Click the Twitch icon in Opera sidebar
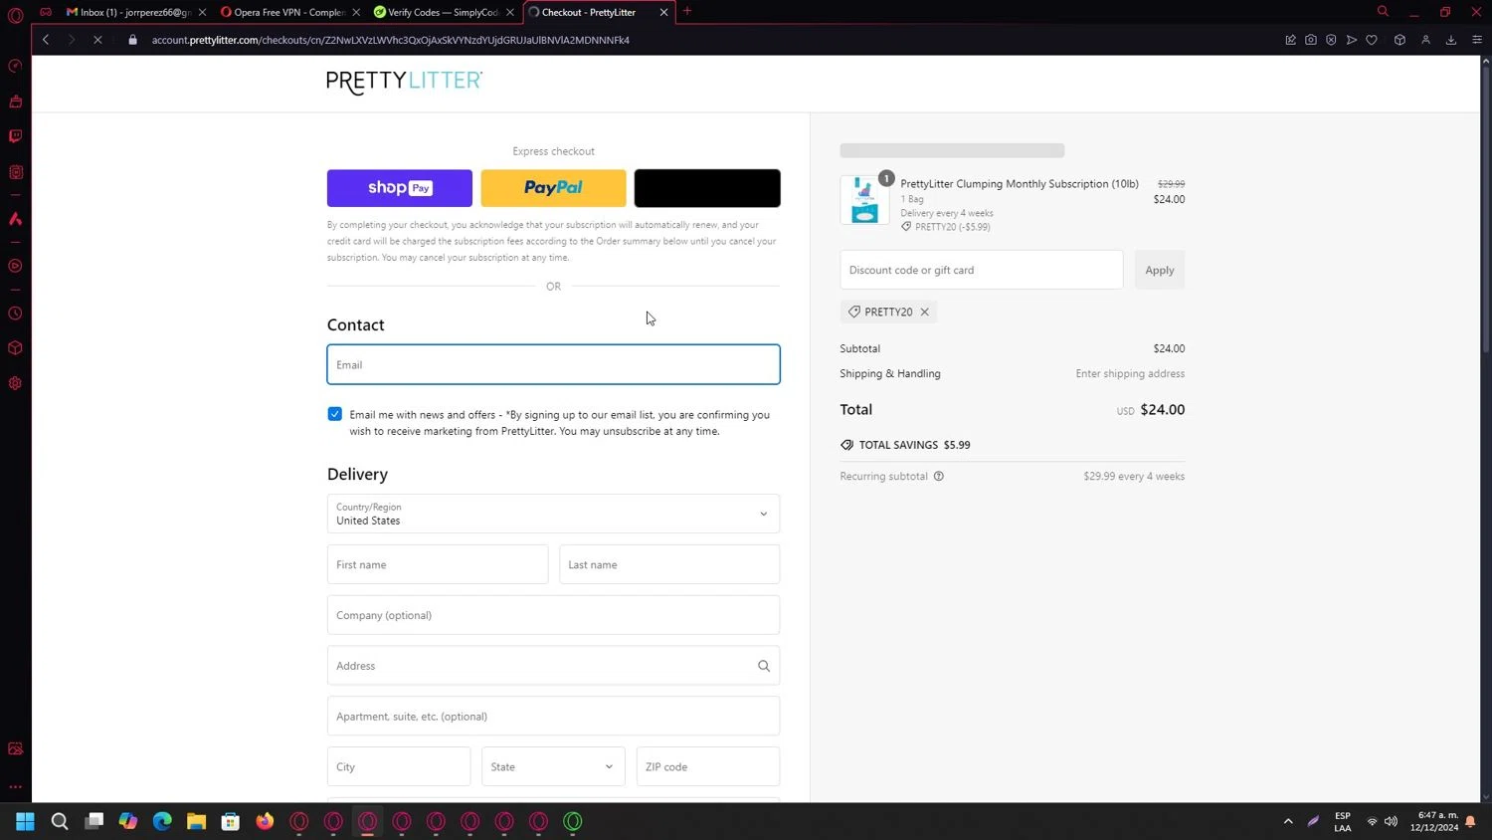1492x840 pixels. (15, 136)
